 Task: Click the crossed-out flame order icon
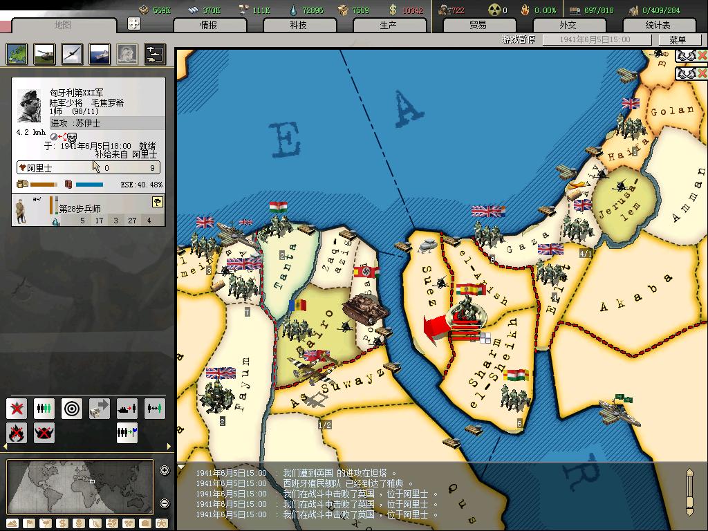(x=17, y=433)
